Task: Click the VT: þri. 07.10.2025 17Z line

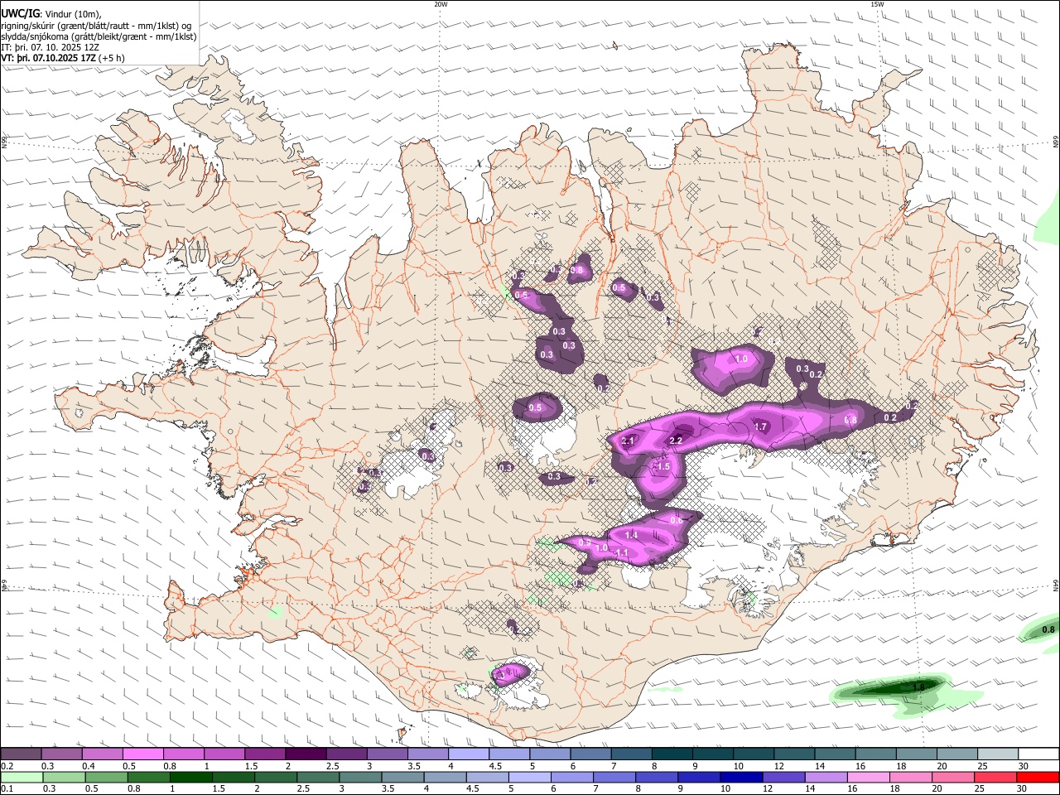Action: coord(63,58)
